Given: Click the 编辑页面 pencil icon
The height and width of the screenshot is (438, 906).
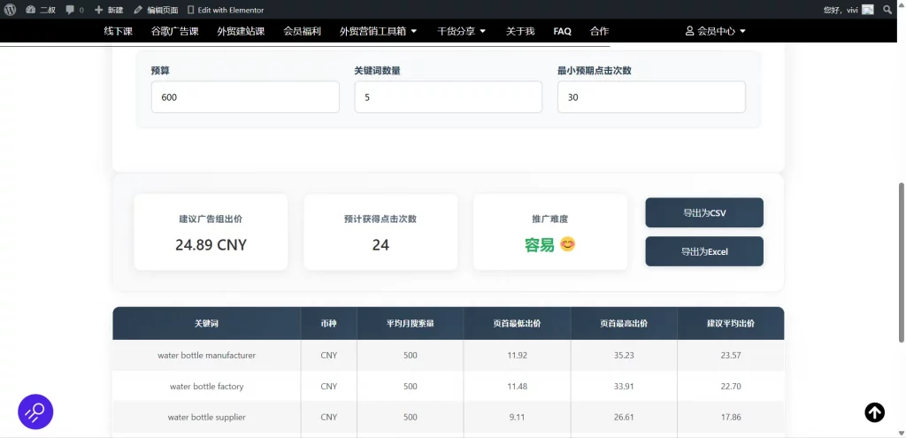Looking at the screenshot, I should click(138, 10).
